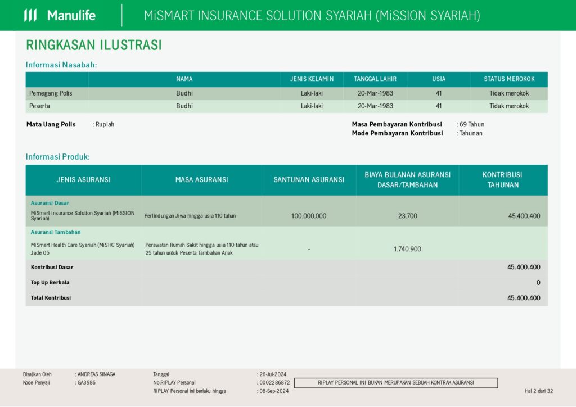576x407 pixels.
Task: Click the SANTUNAN ASURANSI column header
Action: pyautogui.click(x=309, y=180)
